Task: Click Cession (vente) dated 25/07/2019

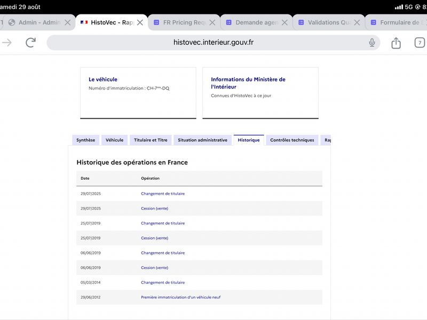Action: (155, 238)
